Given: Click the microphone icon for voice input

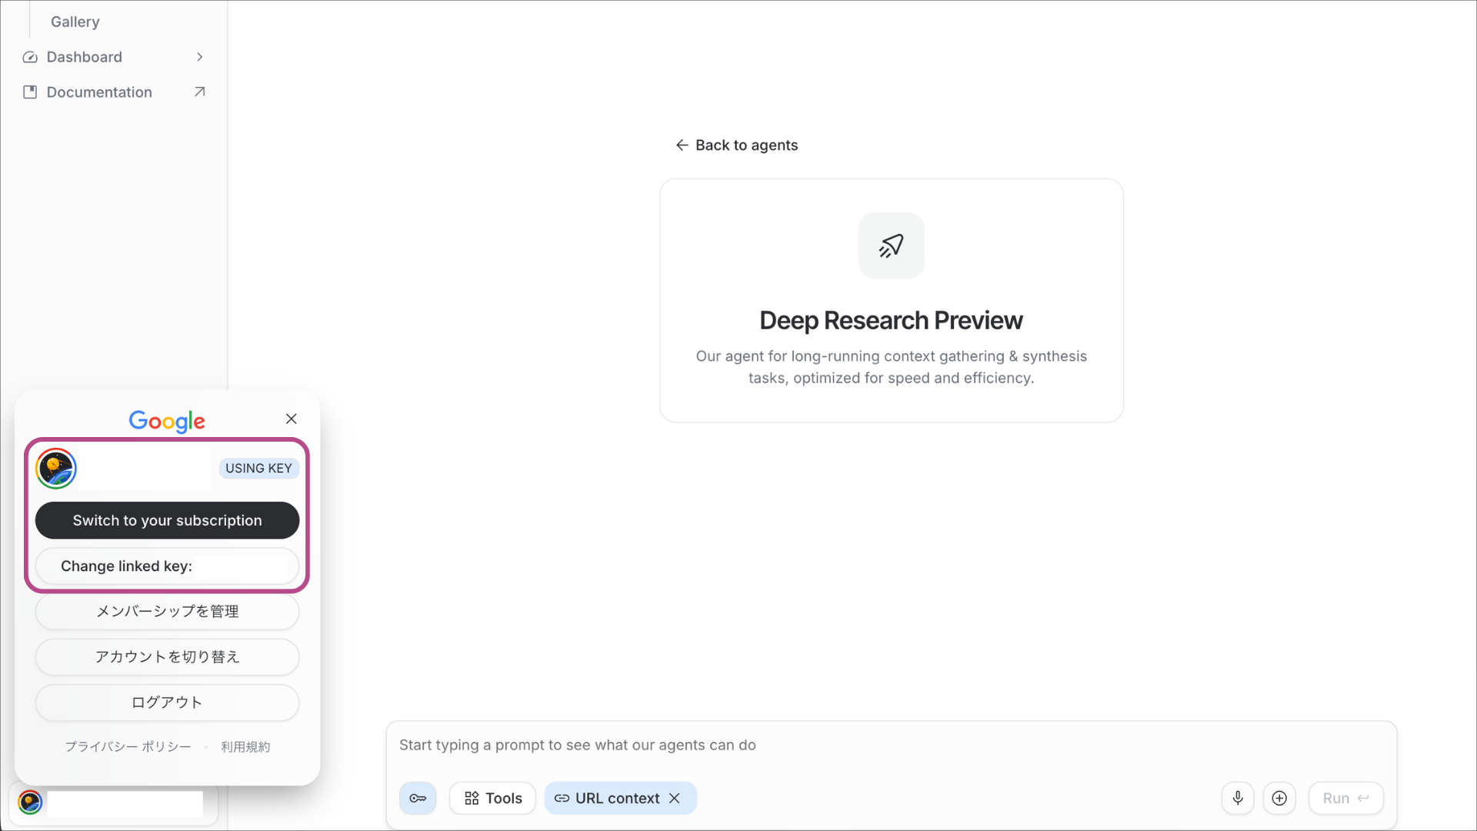Looking at the screenshot, I should point(1238,798).
